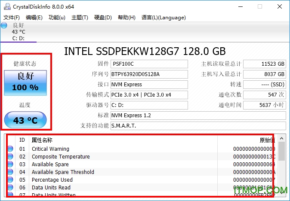This screenshot has height=201, width=290.
Task: Click the 属性名称 column header
Action: 42,140
